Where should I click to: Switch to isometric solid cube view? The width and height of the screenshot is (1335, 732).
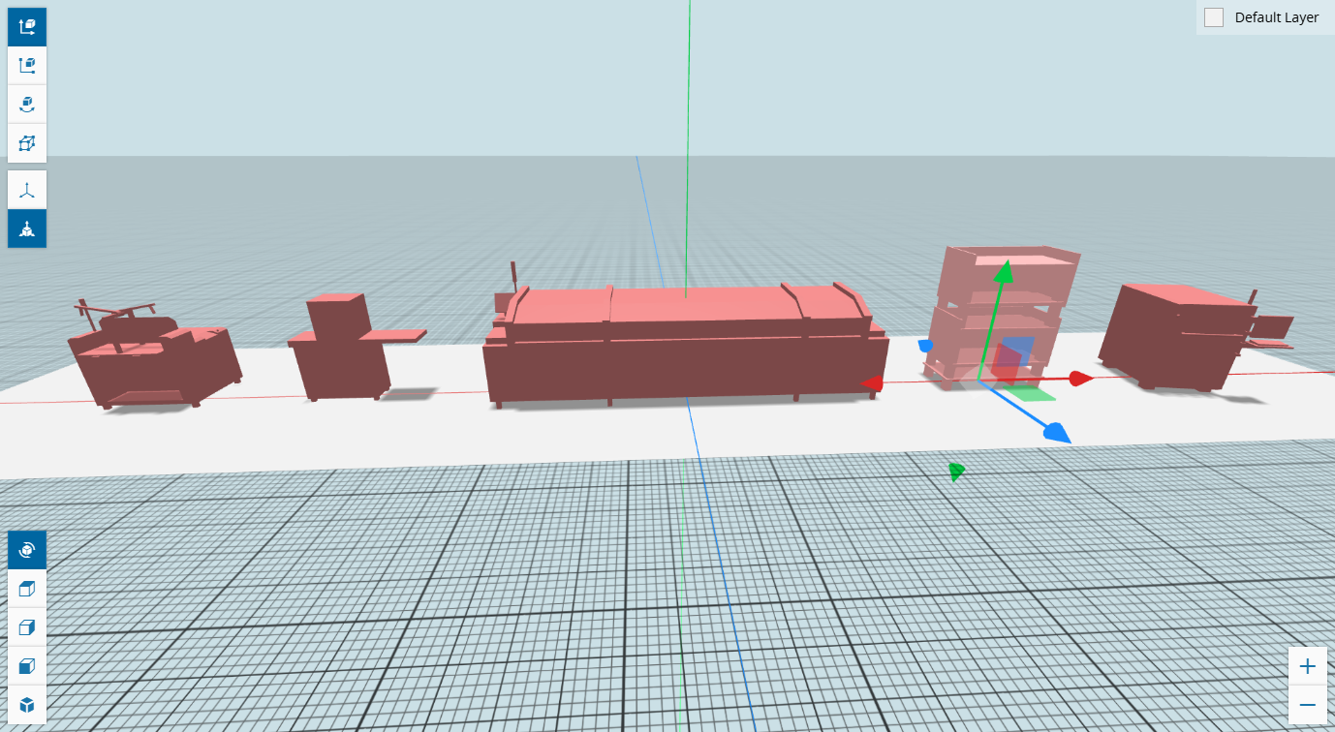(27, 705)
